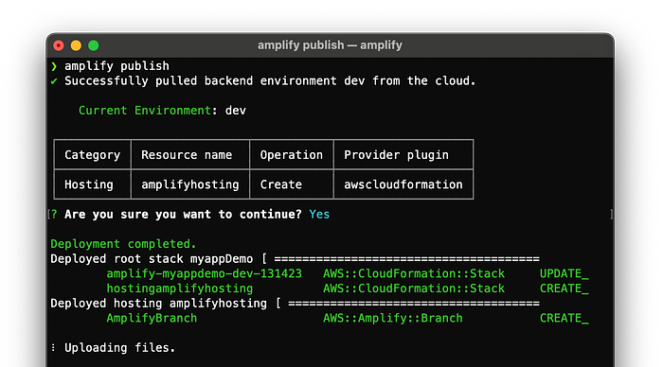Click the cyan 'Yes' answer
The width and height of the screenshot is (663, 367).
319,214
